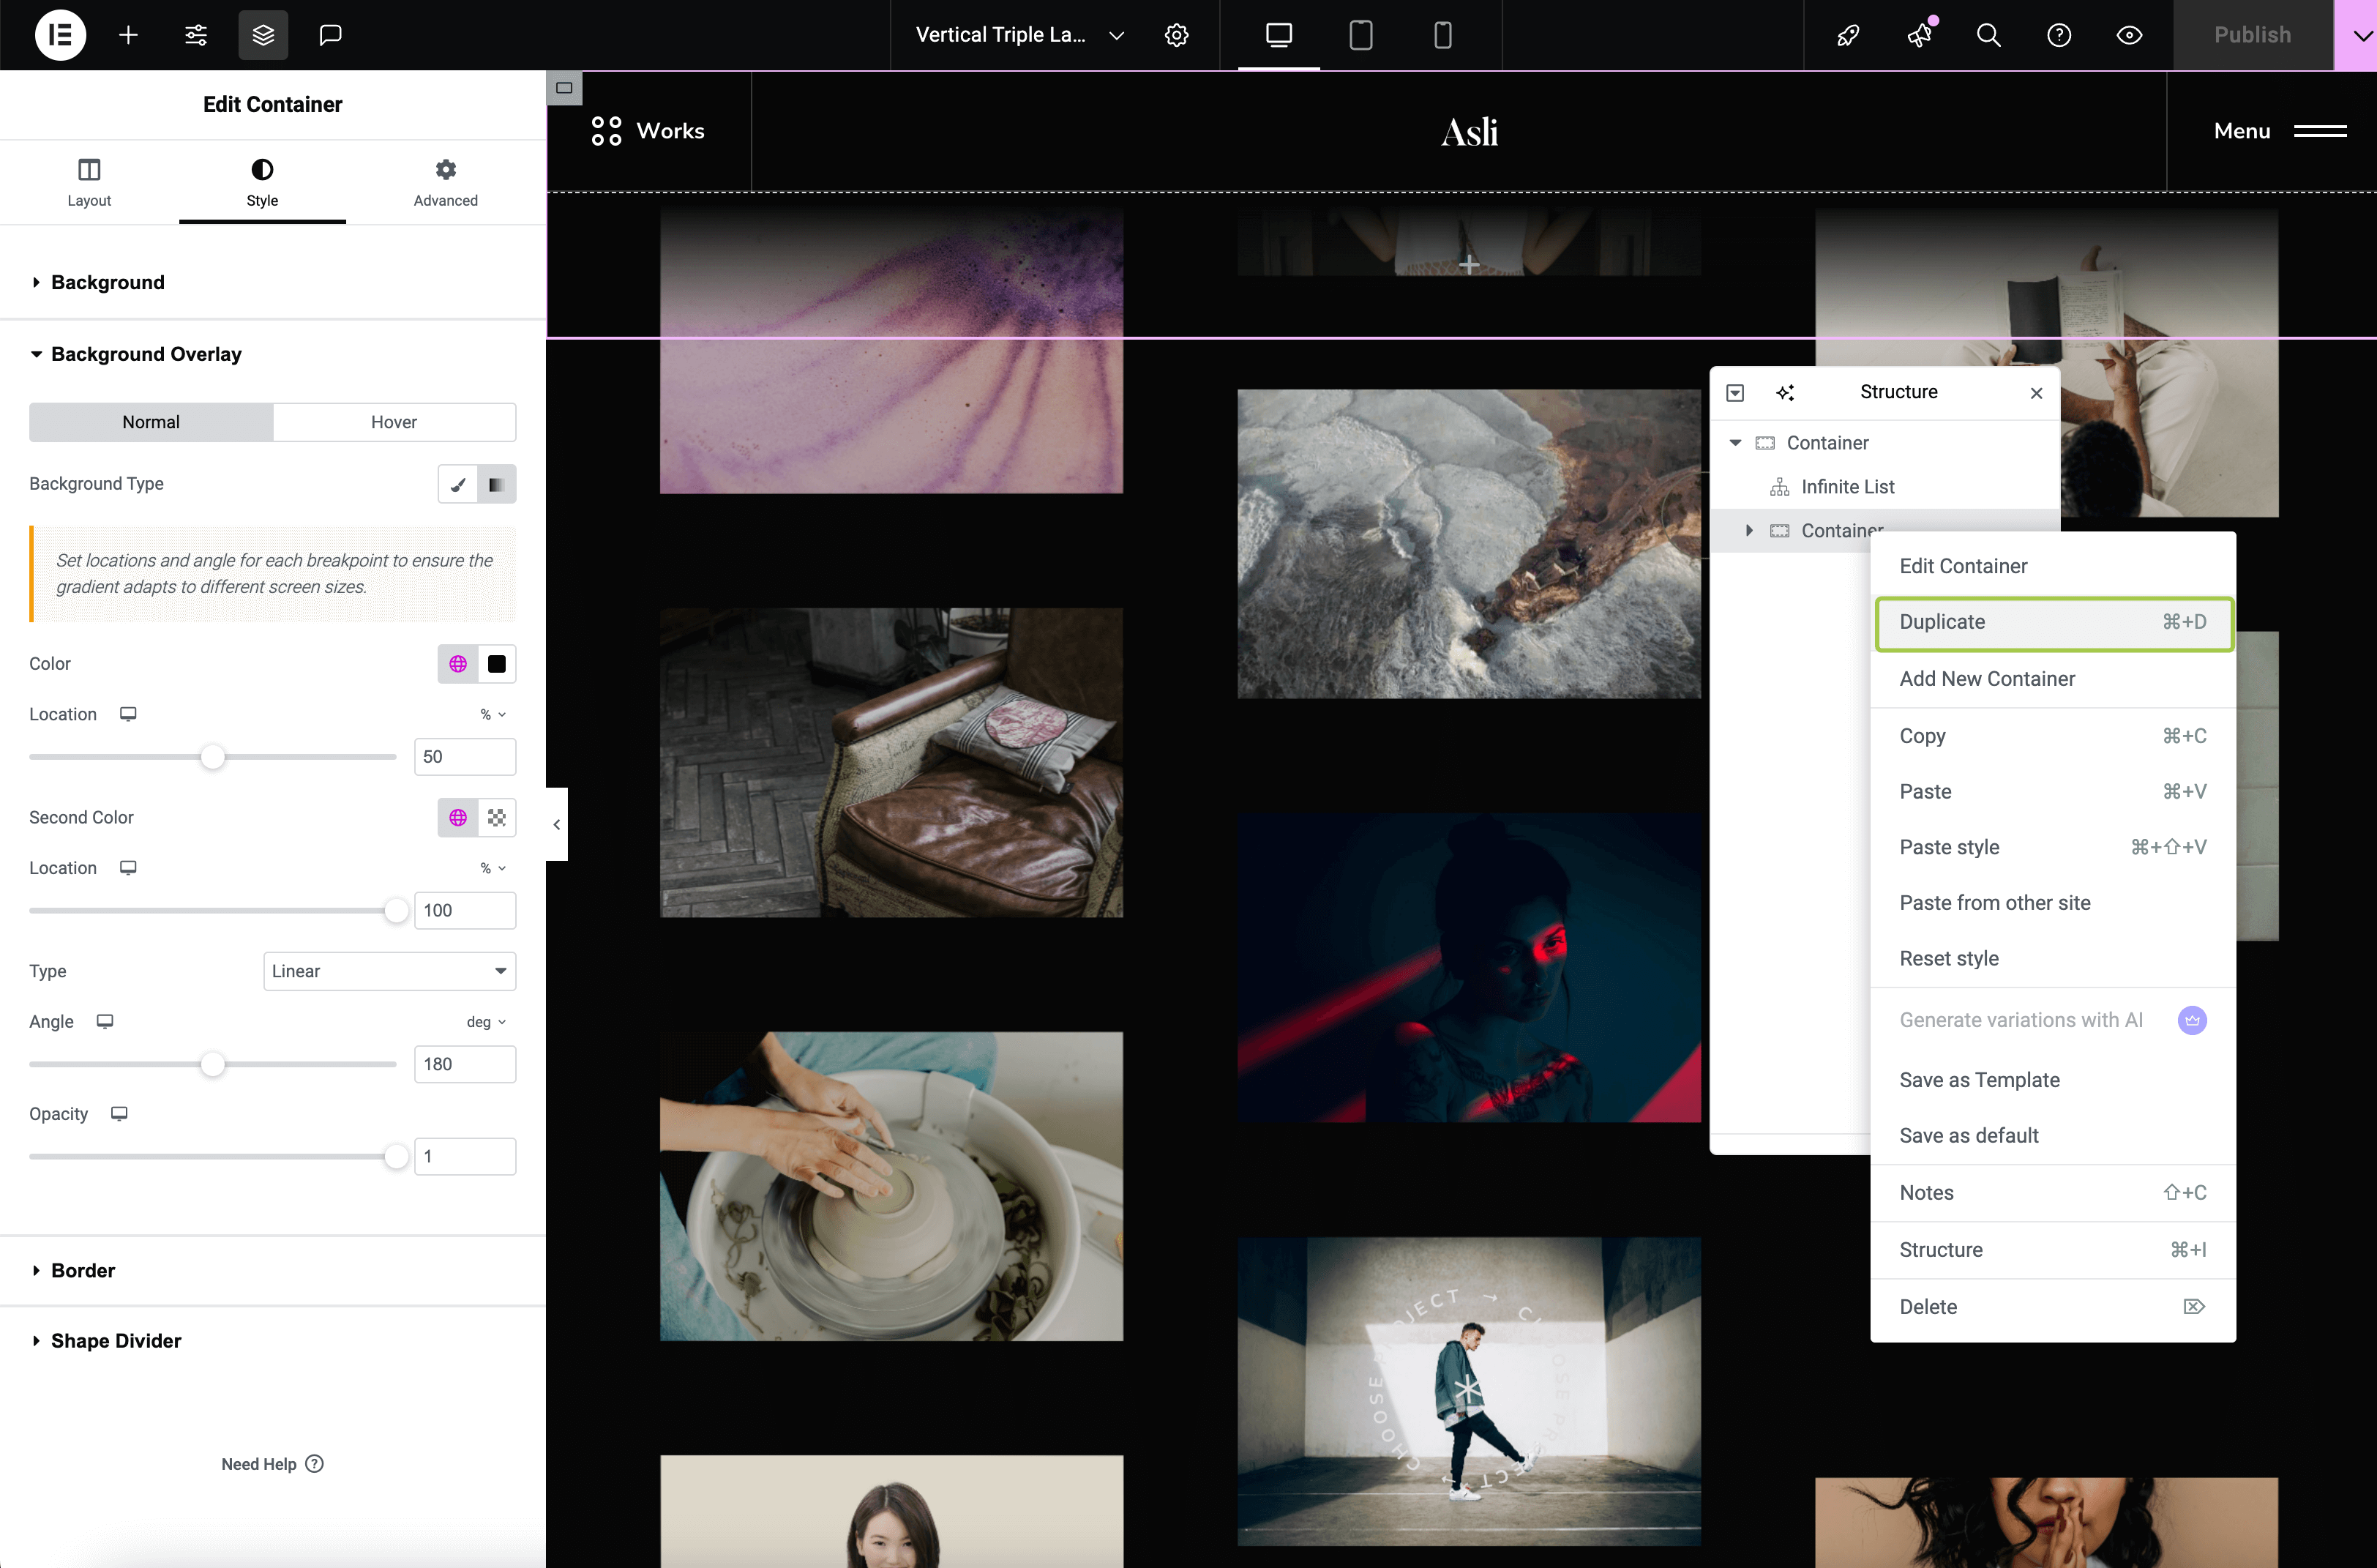Toggle the Structure layers icon

click(263, 35)
